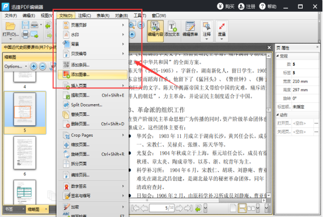This screenshot has width=323, height=217.
Task: Switch to 缩略图 bottom tab
Action: (x=33, y=209)
